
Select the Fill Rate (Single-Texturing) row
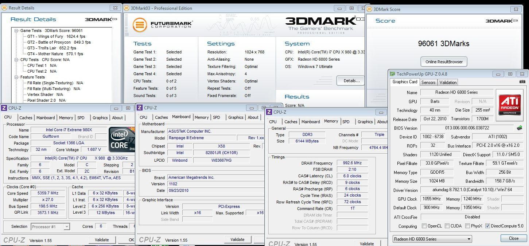[x=55, y=83]
